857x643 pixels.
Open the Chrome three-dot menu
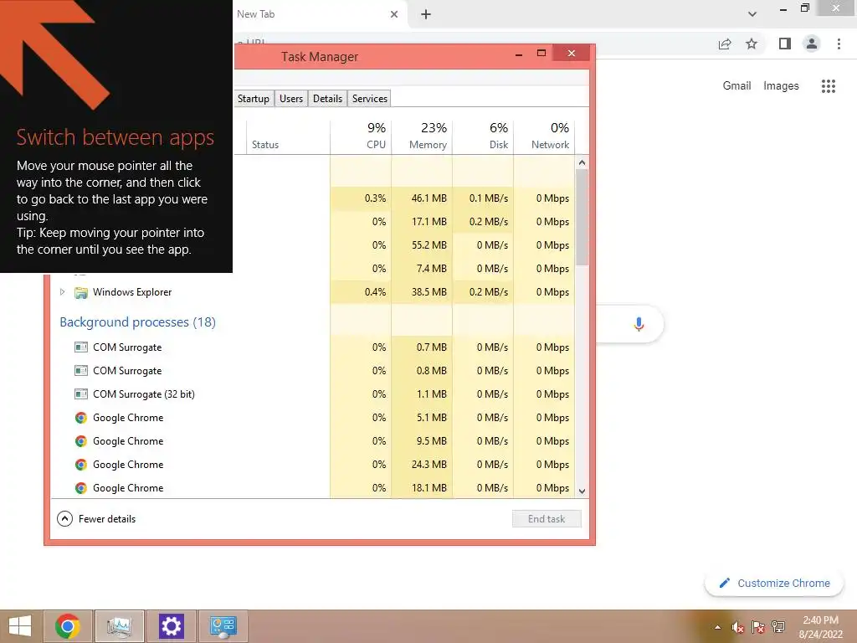point(839,44)
